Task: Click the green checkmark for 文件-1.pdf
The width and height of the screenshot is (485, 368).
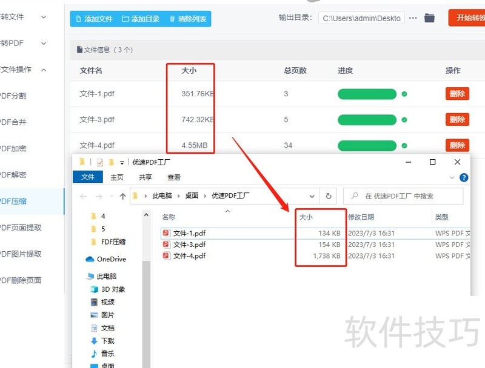Action: (404, 94)
